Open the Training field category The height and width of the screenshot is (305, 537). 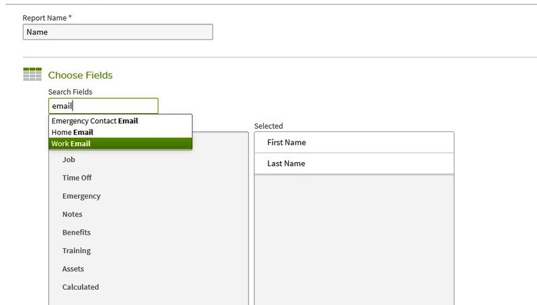coord(76,250)
